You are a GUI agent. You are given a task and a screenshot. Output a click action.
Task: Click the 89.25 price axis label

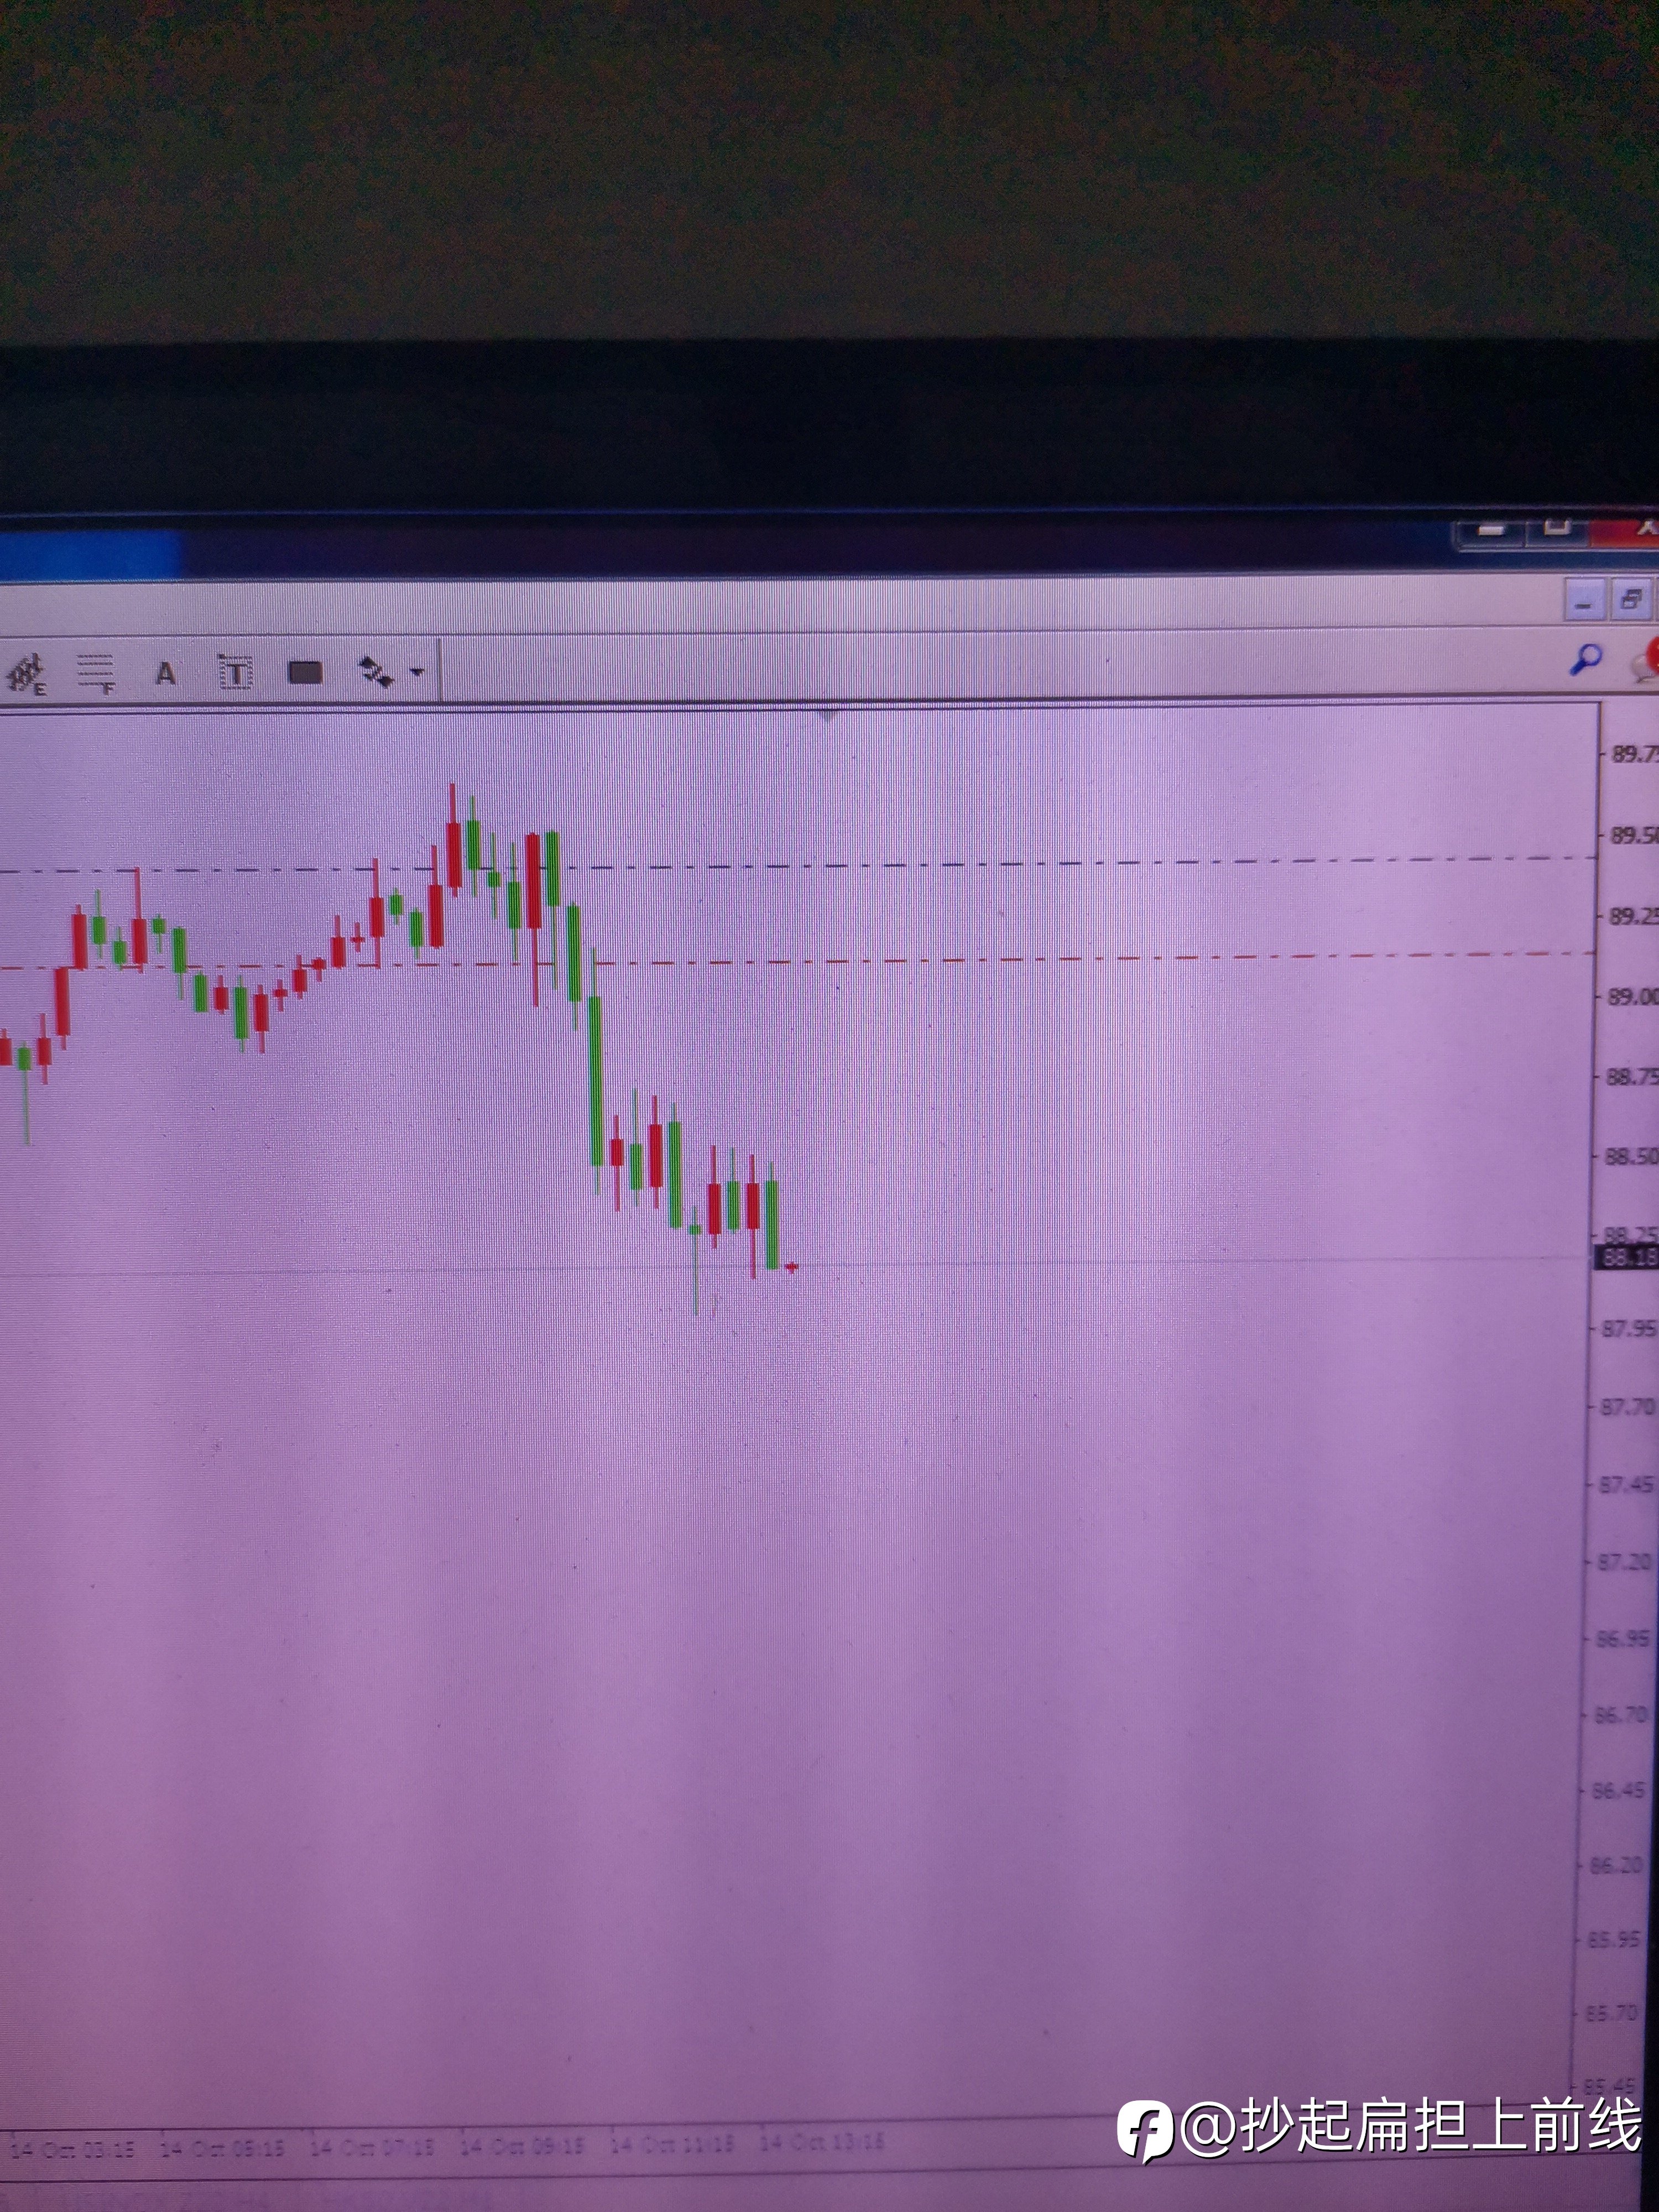(1633, 916)
